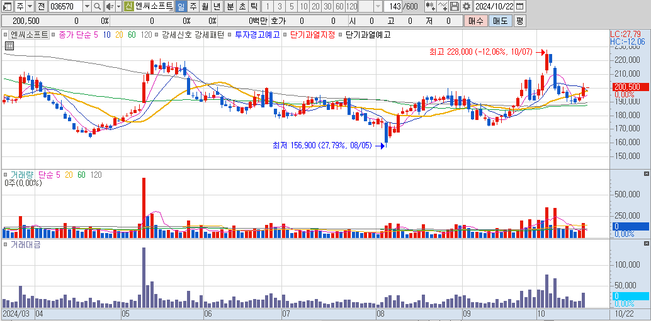Click the bar count field 143
Viewport: 651px width, 321px height.
(x=393, y=6)
